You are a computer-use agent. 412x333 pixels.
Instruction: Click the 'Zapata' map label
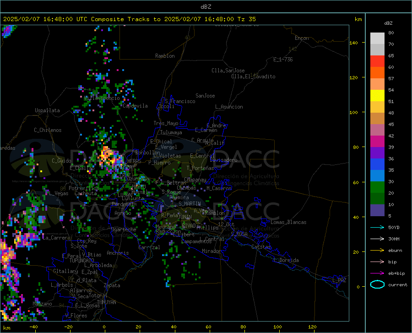coord(112,285)
